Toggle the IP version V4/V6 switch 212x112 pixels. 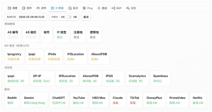[69, 17]
